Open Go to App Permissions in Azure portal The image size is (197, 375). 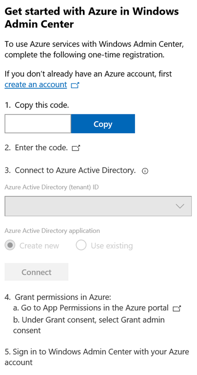pos(95,308)
